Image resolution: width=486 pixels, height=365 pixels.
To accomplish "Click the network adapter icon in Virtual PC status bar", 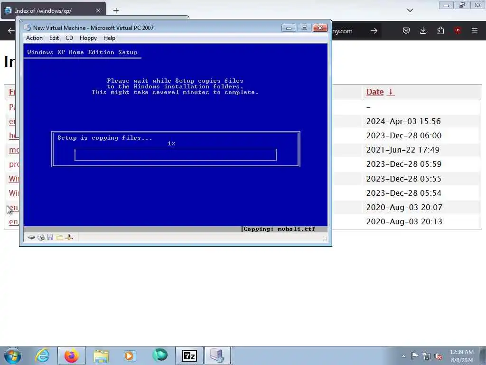I will pos(69,238).
